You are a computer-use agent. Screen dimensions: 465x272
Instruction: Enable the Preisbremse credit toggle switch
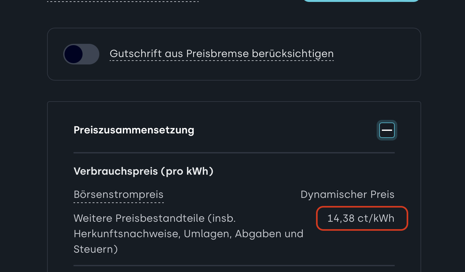(x=81, y=54)
